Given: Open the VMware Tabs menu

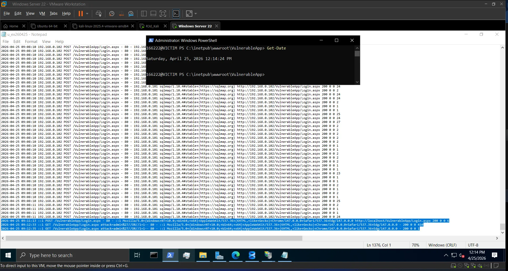Looking at the screenshot, I should tap(53, 13).
